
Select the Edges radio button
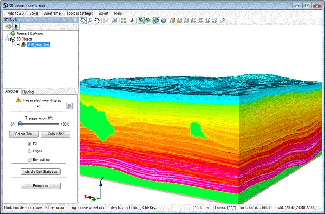click(29, 151)
